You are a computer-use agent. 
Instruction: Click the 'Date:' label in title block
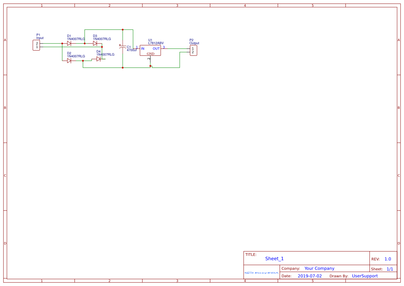tap(286, 276)
